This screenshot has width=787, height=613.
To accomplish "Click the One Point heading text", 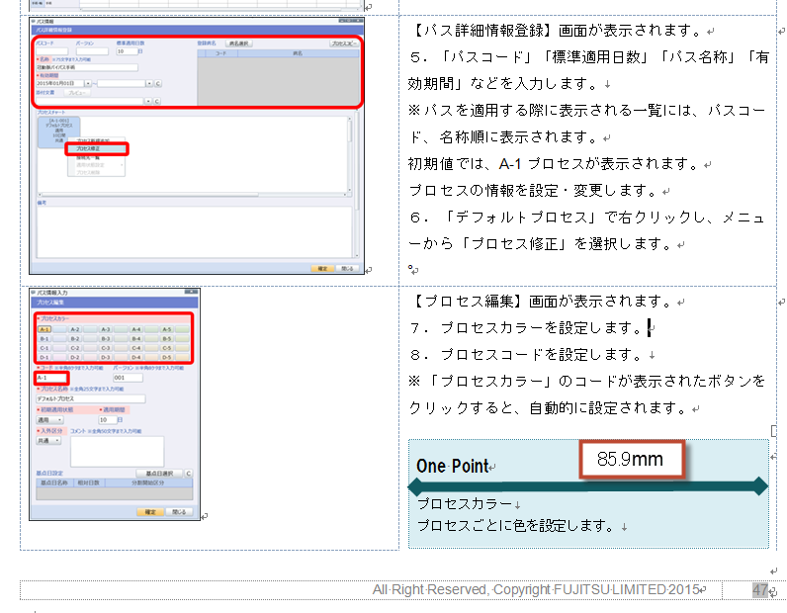I will pos(451,466).
